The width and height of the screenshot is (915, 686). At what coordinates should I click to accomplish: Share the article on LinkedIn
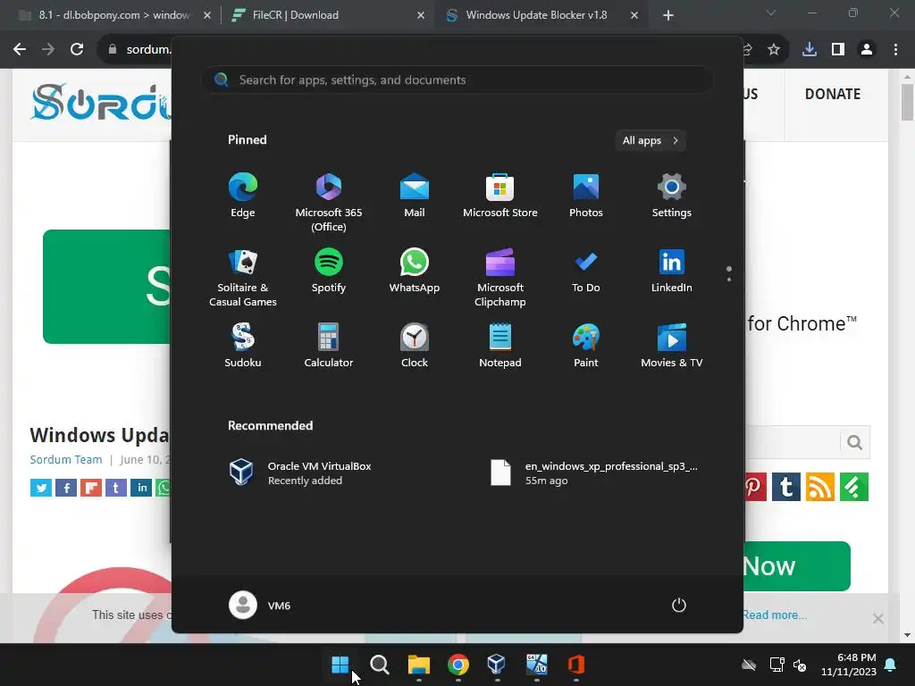tap(141, 487)
